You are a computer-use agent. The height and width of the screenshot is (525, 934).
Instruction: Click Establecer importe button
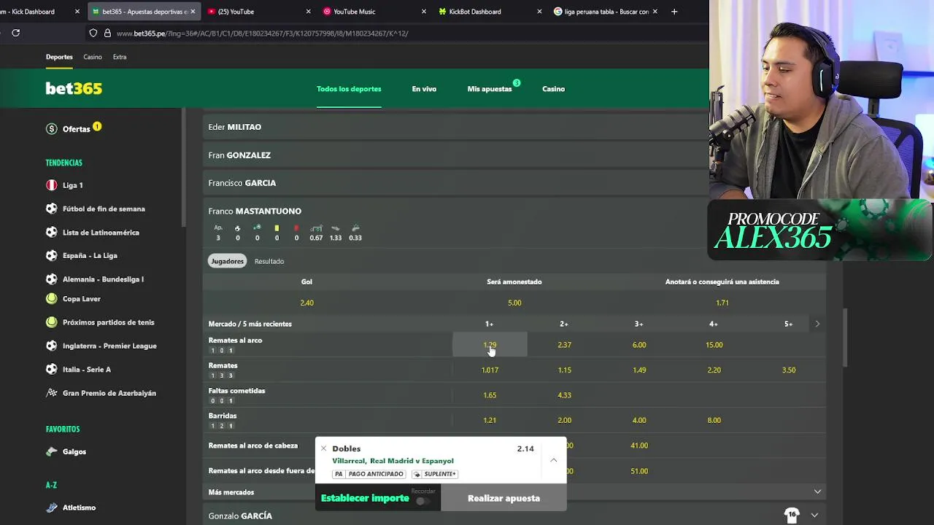point(365,498)
